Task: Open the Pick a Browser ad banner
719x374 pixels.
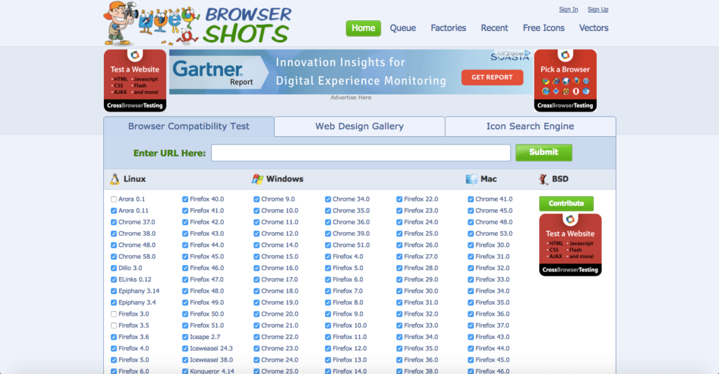Action: click(565, 80)
